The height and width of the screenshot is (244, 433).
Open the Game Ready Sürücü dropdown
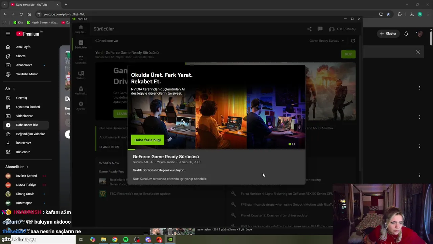click(326, 41)
